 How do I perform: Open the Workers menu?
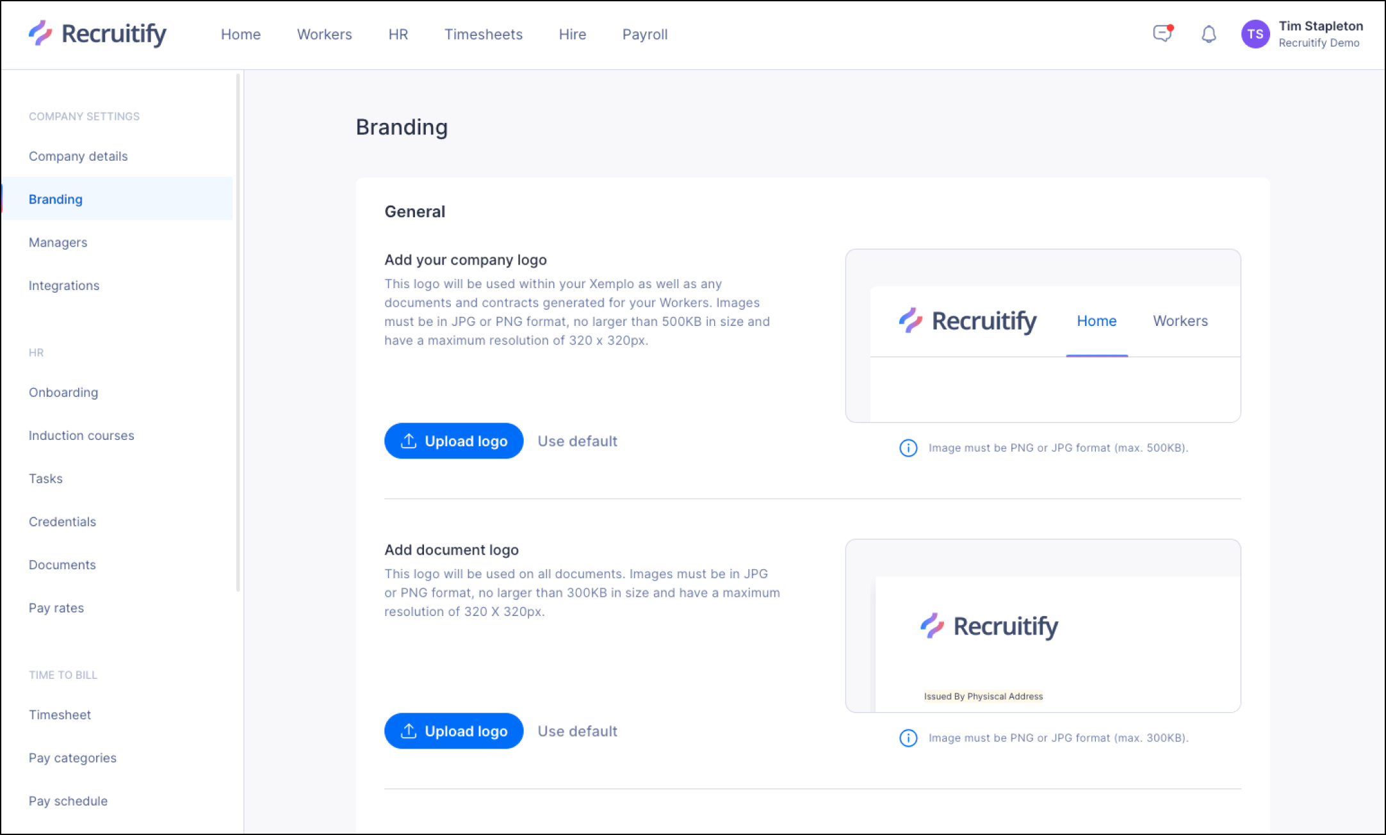(324, 35)
